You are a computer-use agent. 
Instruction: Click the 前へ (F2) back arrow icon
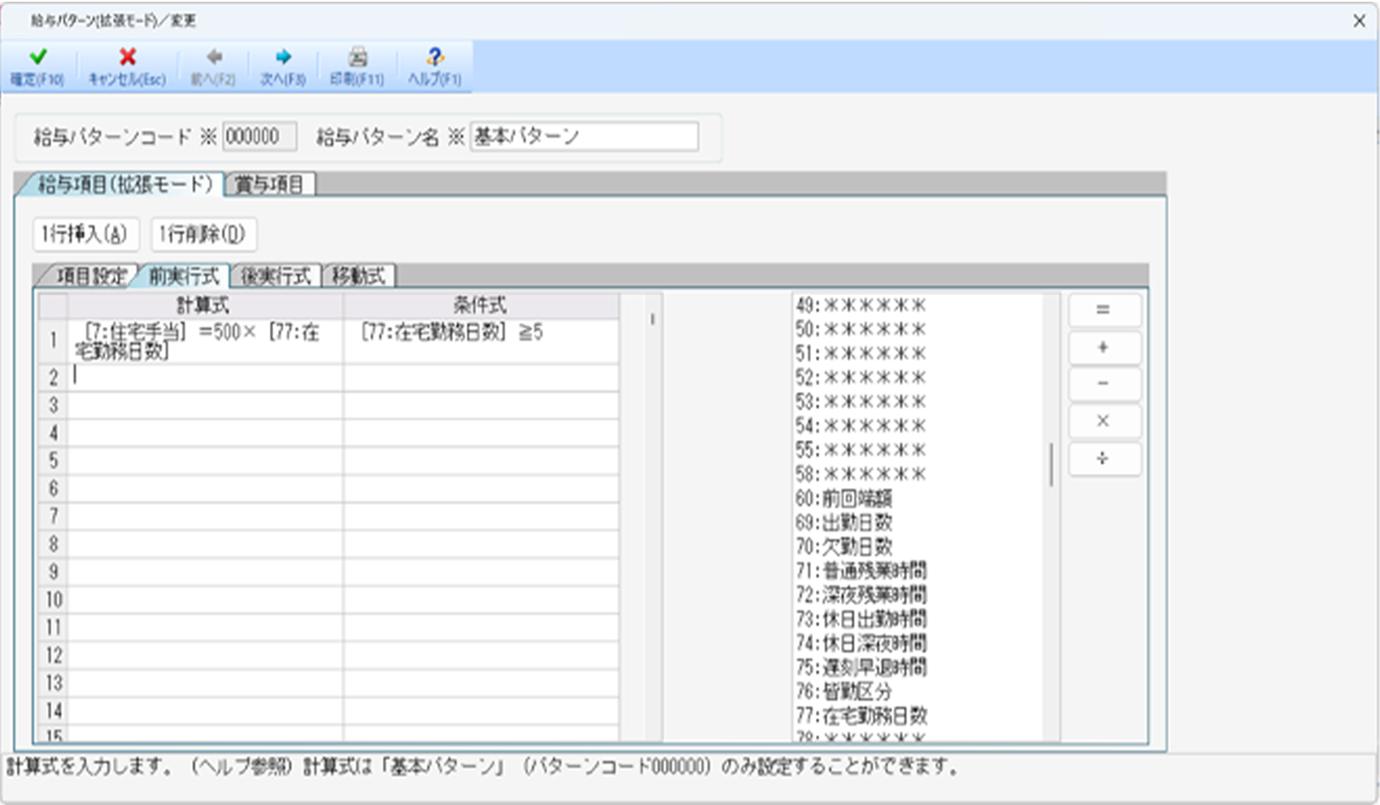[x=214, y=58]
